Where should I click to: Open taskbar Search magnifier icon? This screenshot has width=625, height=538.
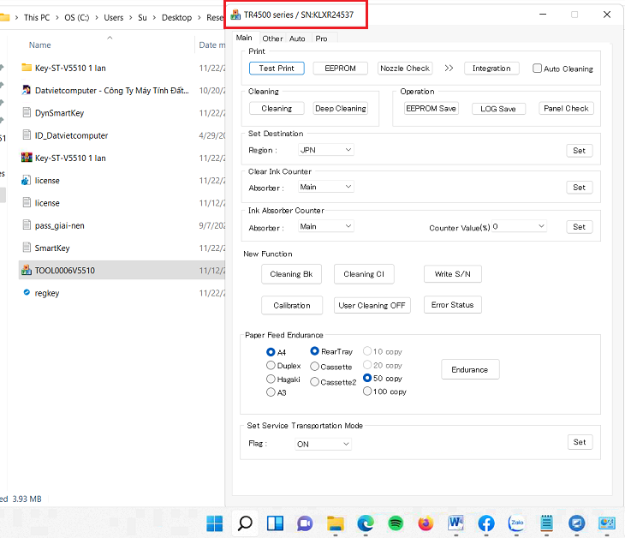(245, 523)
